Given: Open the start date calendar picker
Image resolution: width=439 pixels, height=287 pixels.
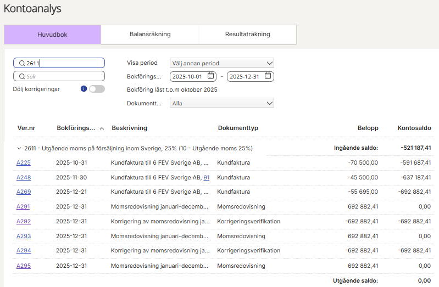Looking at the screenshot, I should 210,76.
